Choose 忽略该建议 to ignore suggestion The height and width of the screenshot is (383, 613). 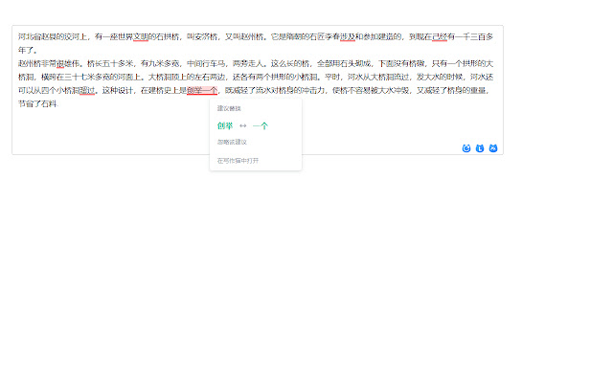pyautogui.click(x=232, y=142)
